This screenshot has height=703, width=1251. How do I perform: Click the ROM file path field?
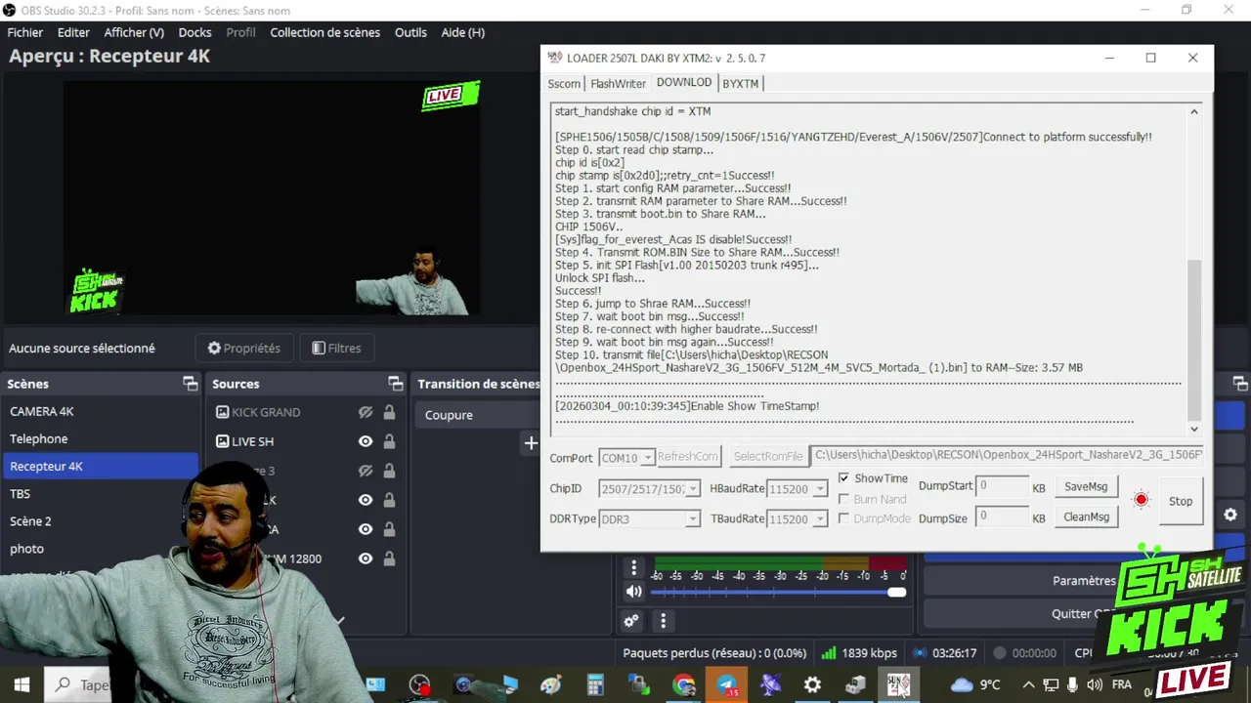click(1008, 455)
